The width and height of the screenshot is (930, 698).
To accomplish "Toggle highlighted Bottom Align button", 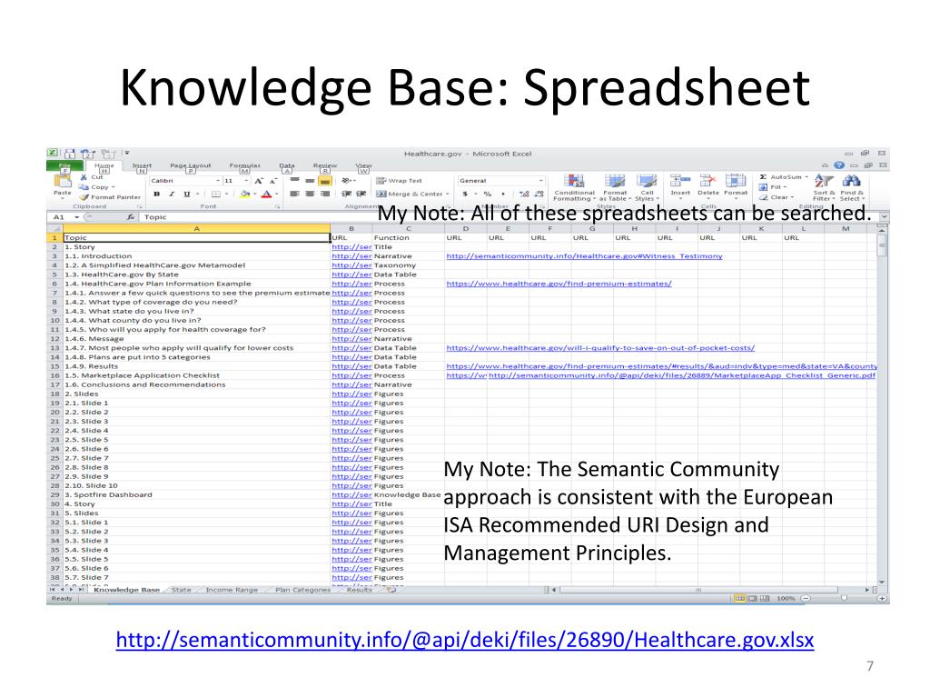I will 324,181.
